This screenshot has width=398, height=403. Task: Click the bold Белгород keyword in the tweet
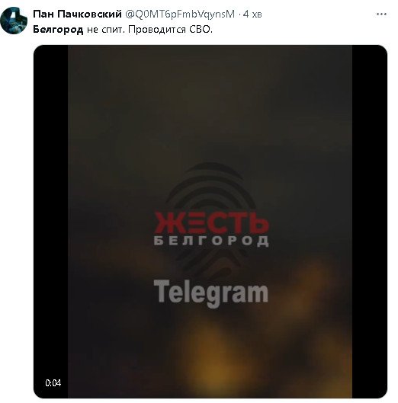(x=58, y=30)
